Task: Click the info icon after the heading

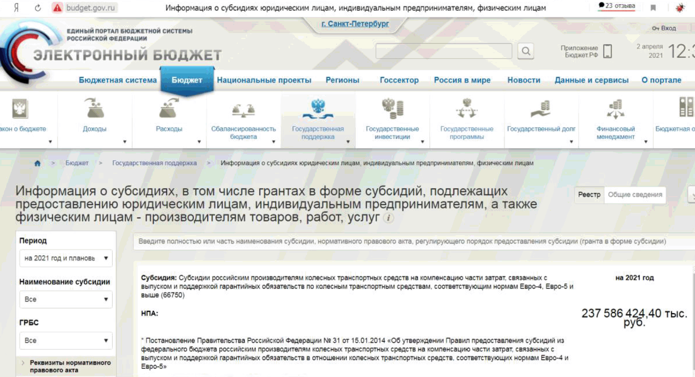Action: (x=389, y=218)
